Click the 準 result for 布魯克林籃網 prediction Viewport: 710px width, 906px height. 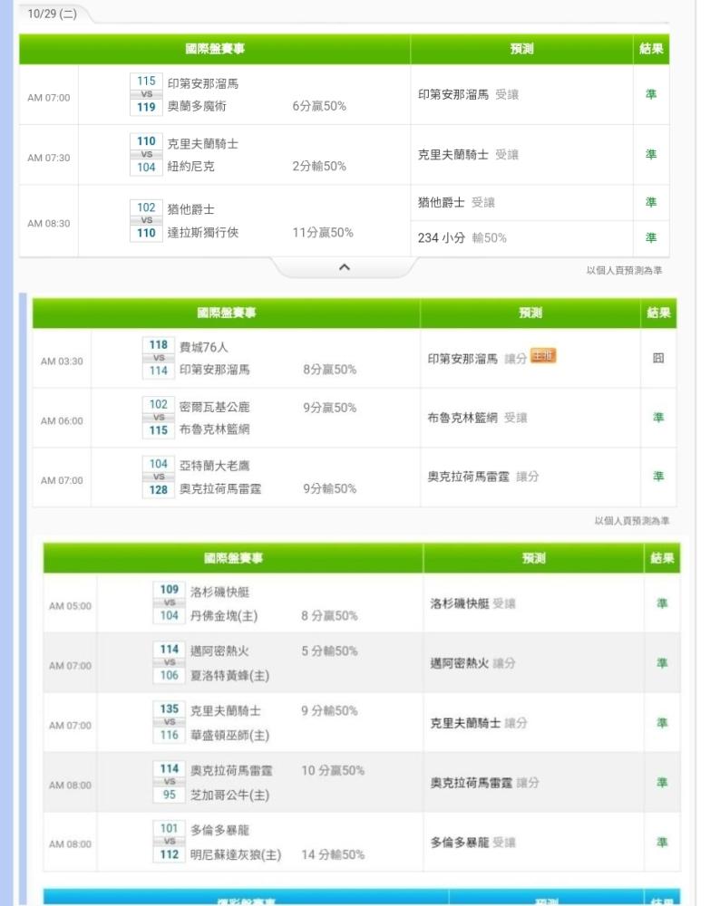point(658,417)
